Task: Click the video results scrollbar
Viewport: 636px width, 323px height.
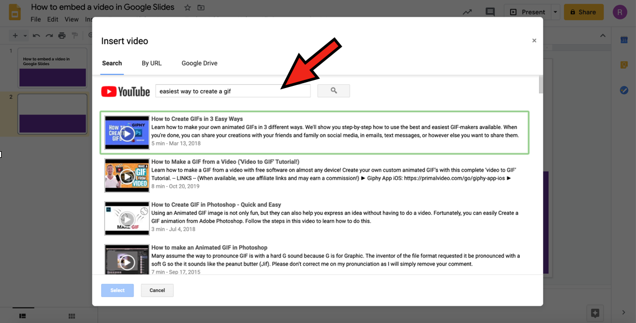Action: click(540, 85)
